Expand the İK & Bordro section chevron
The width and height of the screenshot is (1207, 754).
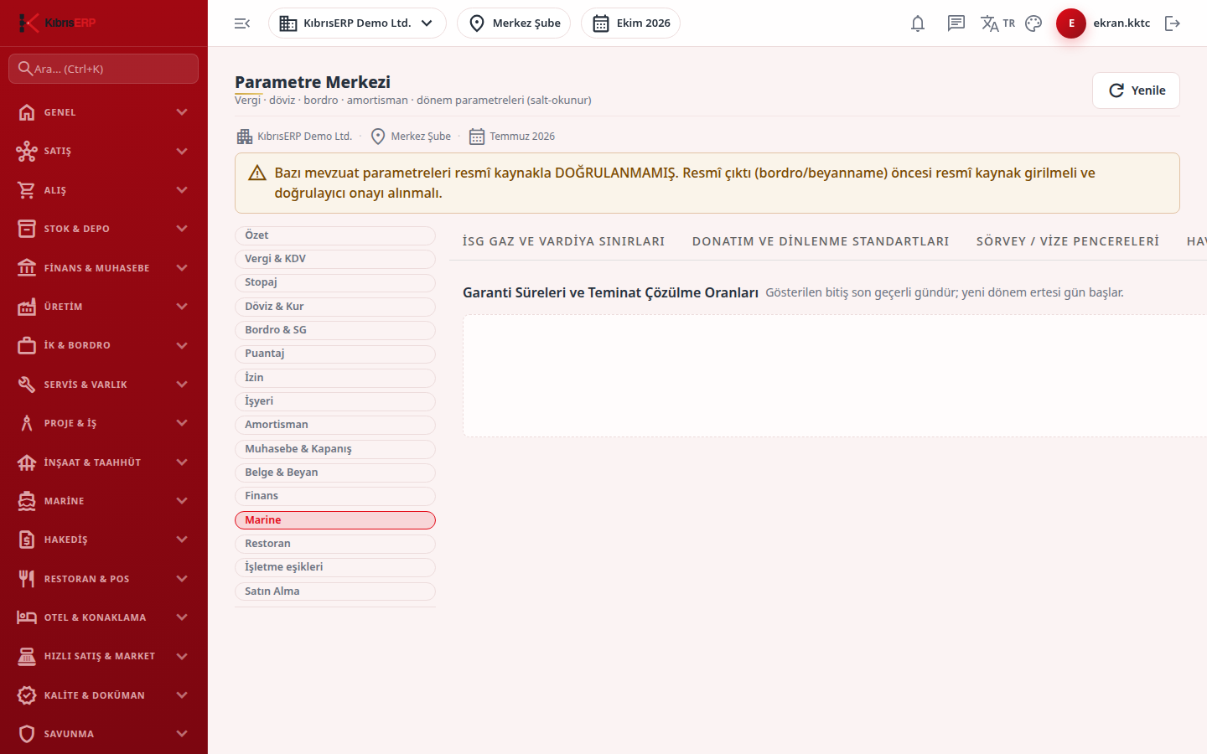click(182, 345)
